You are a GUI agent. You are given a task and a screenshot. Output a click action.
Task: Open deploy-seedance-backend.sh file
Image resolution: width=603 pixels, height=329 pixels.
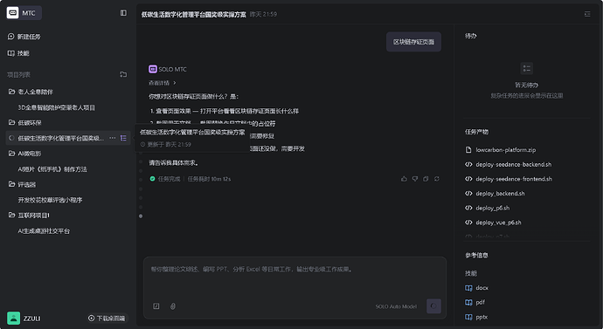tap(513, 164)
